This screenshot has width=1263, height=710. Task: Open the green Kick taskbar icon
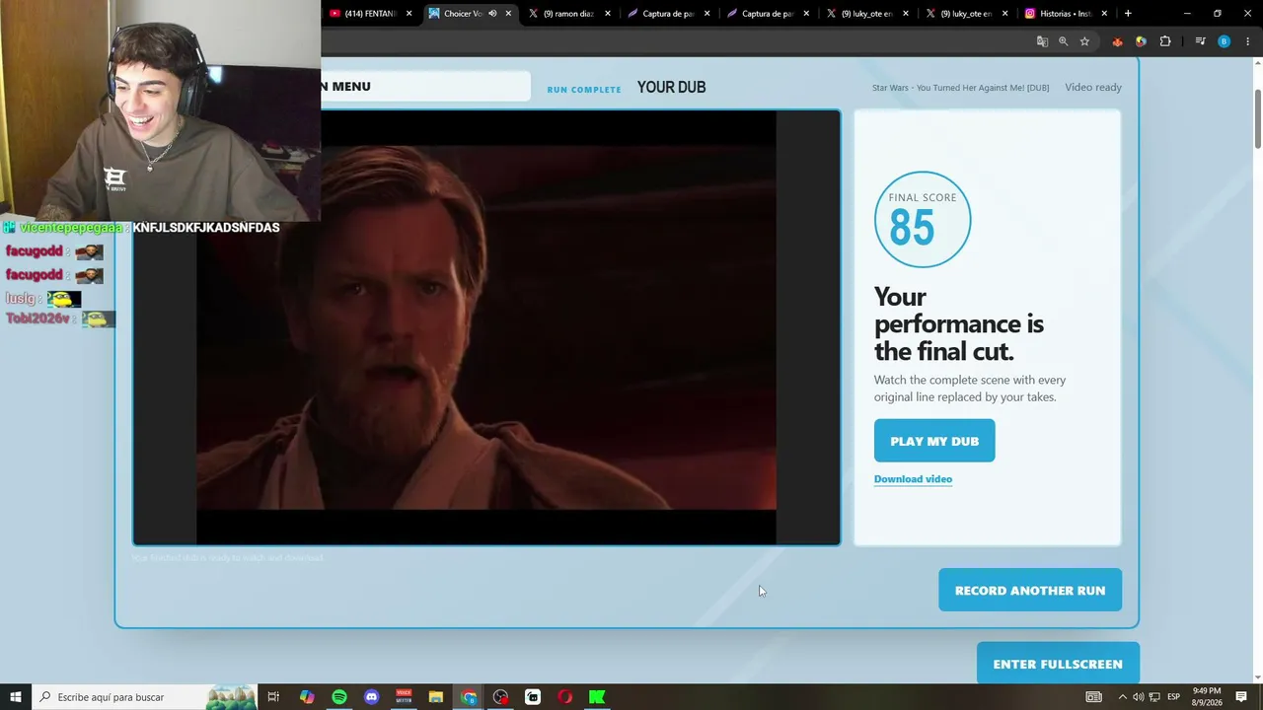pyautogui.click(x=597, y=697)
